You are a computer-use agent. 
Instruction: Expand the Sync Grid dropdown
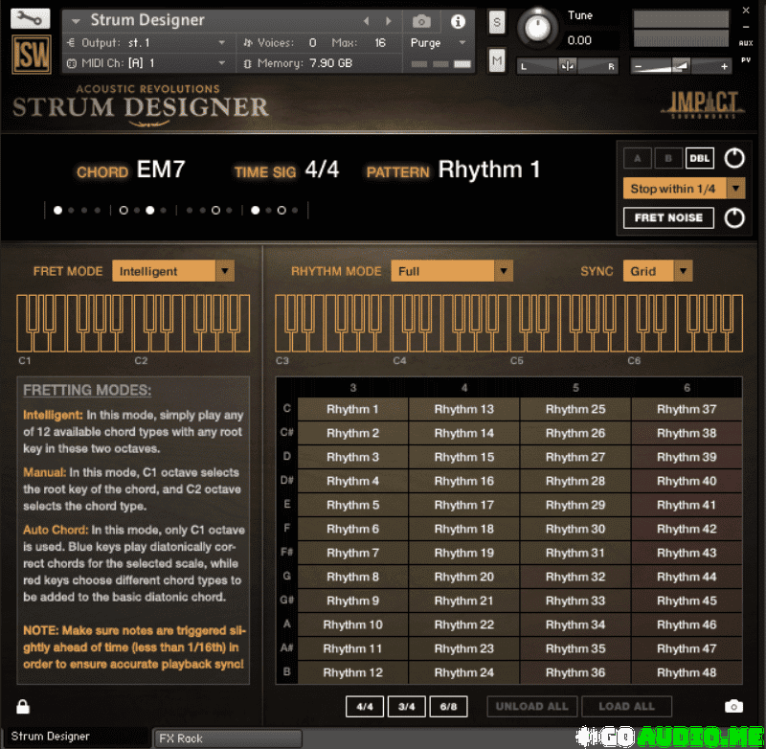click(x=683, y=271)
